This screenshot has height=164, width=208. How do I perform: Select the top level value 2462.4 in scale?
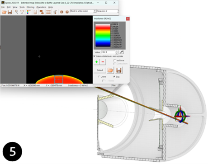(115, 24)
